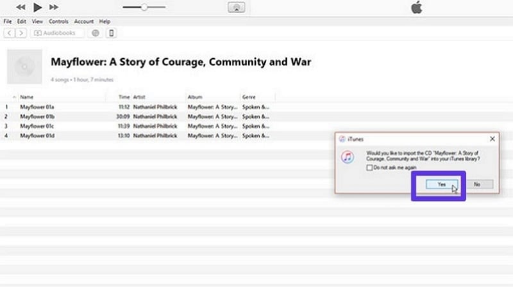Select track Mayflower 01d

pos(37,136)
